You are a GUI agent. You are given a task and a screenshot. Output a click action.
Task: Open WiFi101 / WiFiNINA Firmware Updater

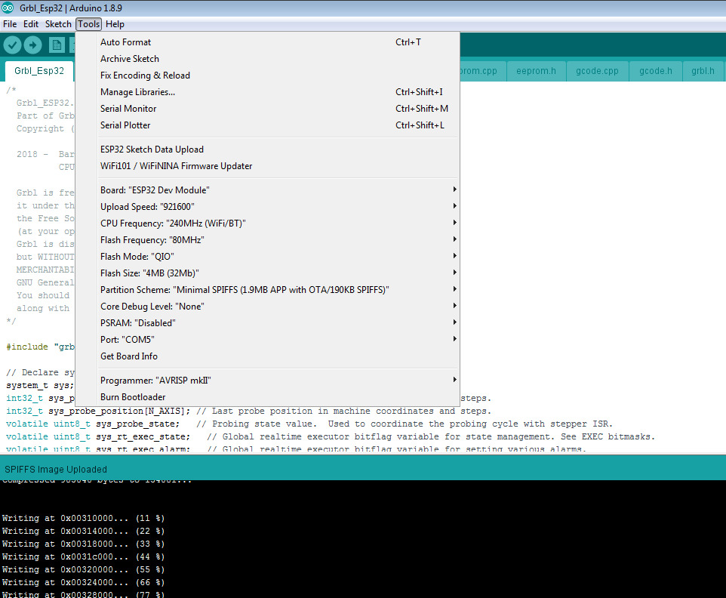(x=268, y=166)
